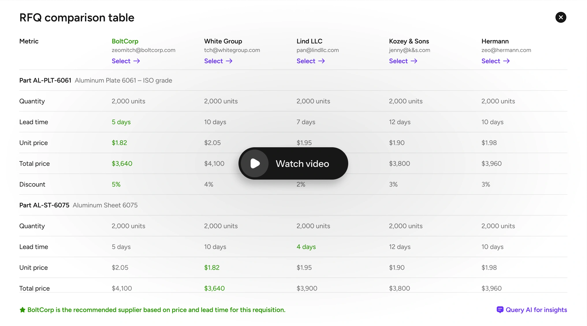This screenshot has width=587, height=326.
Task: Select BoltCorp as supplier
Action: click(121, 61)
